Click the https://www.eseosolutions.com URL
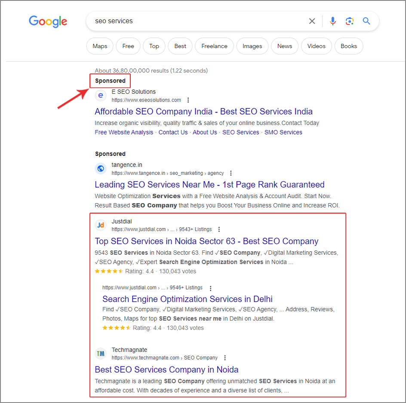This screenshot has height=403, width=406. [146, 100]
